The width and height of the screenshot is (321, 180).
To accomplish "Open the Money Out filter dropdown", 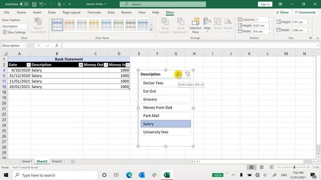I will pos(106,65).
